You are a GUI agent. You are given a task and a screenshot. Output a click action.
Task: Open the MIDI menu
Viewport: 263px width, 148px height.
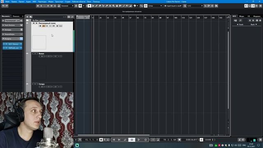click(35, 2)
